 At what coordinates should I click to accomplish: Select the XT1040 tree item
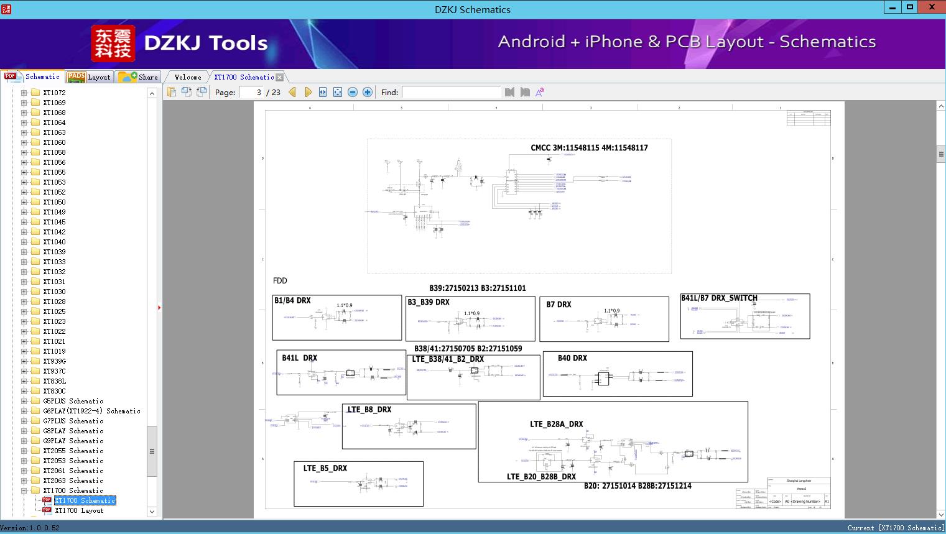tap(54, 242)
